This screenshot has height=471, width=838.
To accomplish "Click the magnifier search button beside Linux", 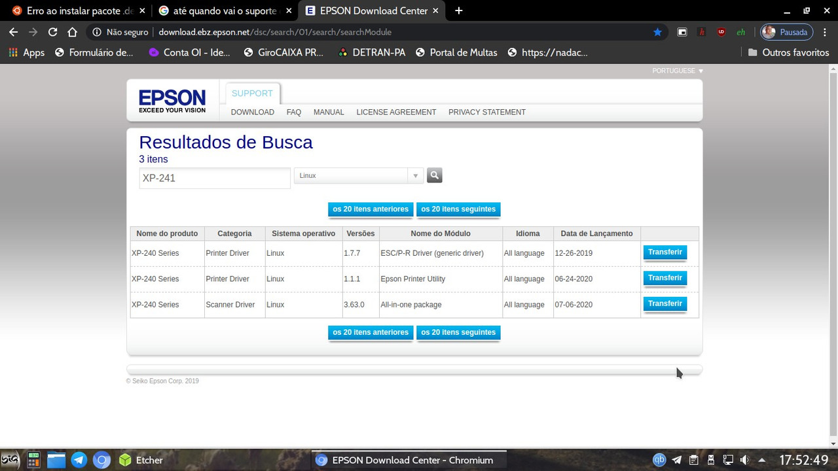I will coord(435,175).
